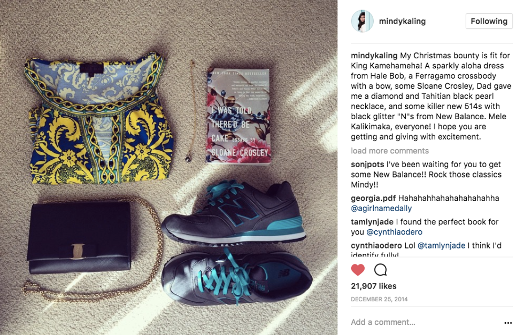Toggle the Following button

click(489, 21)
